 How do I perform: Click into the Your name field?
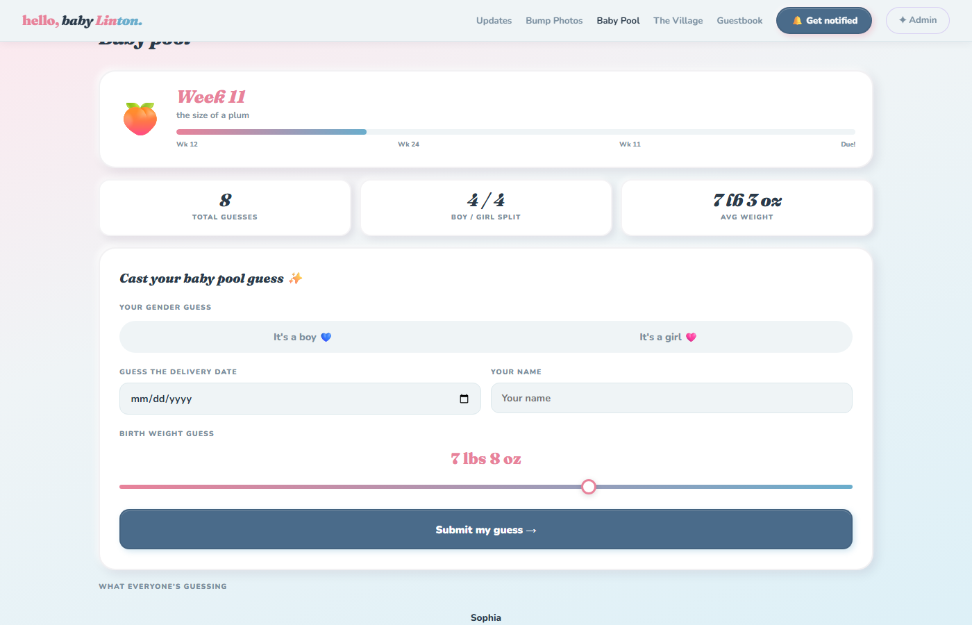(671, 398)
